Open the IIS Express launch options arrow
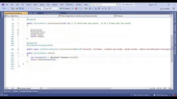177x99 pixels. click(71, 9)
